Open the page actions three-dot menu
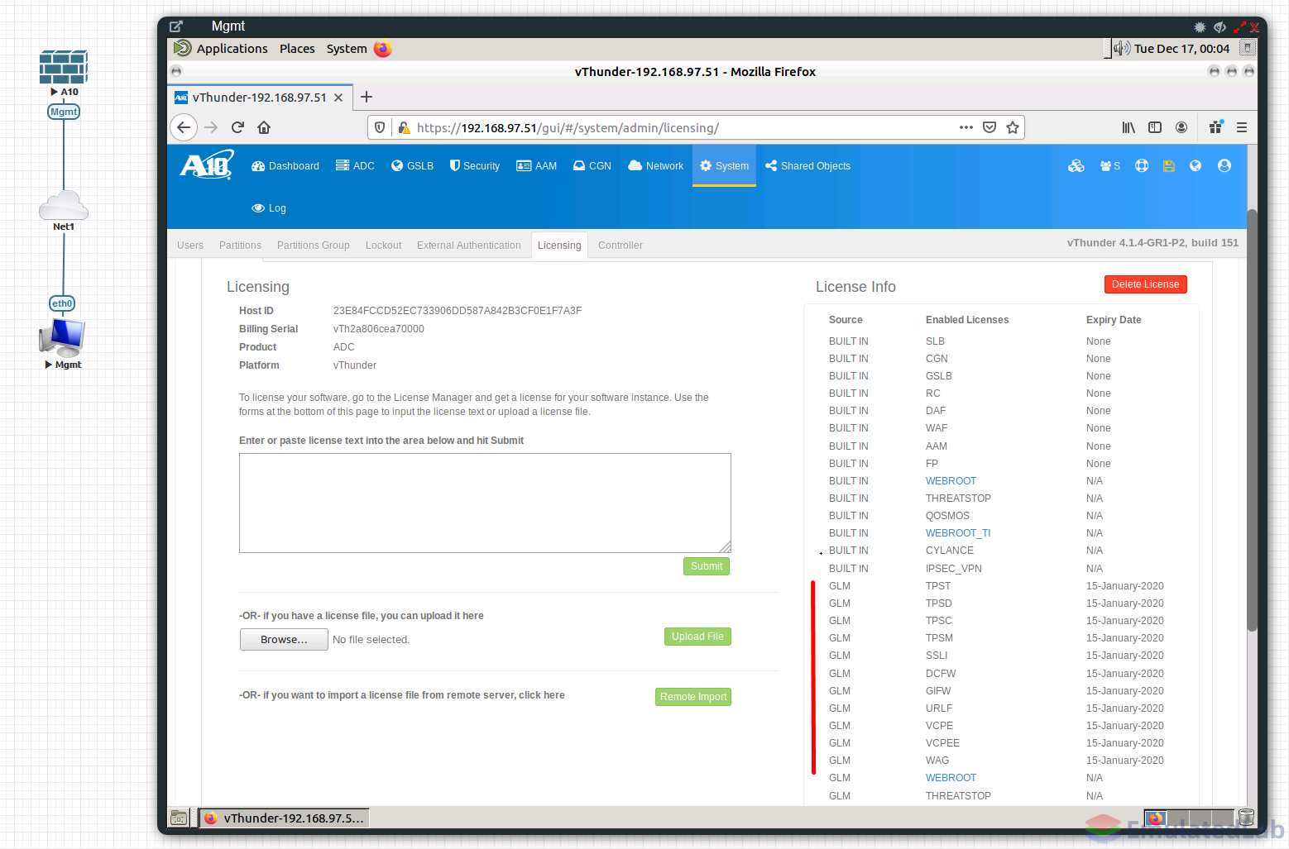Screen dimensions: 1289x849 pos(966,127)
